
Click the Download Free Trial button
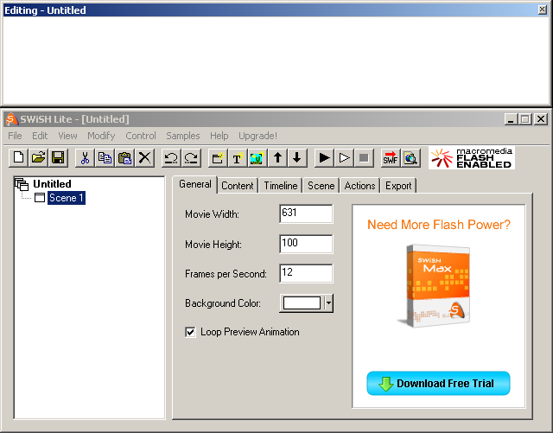438,383
